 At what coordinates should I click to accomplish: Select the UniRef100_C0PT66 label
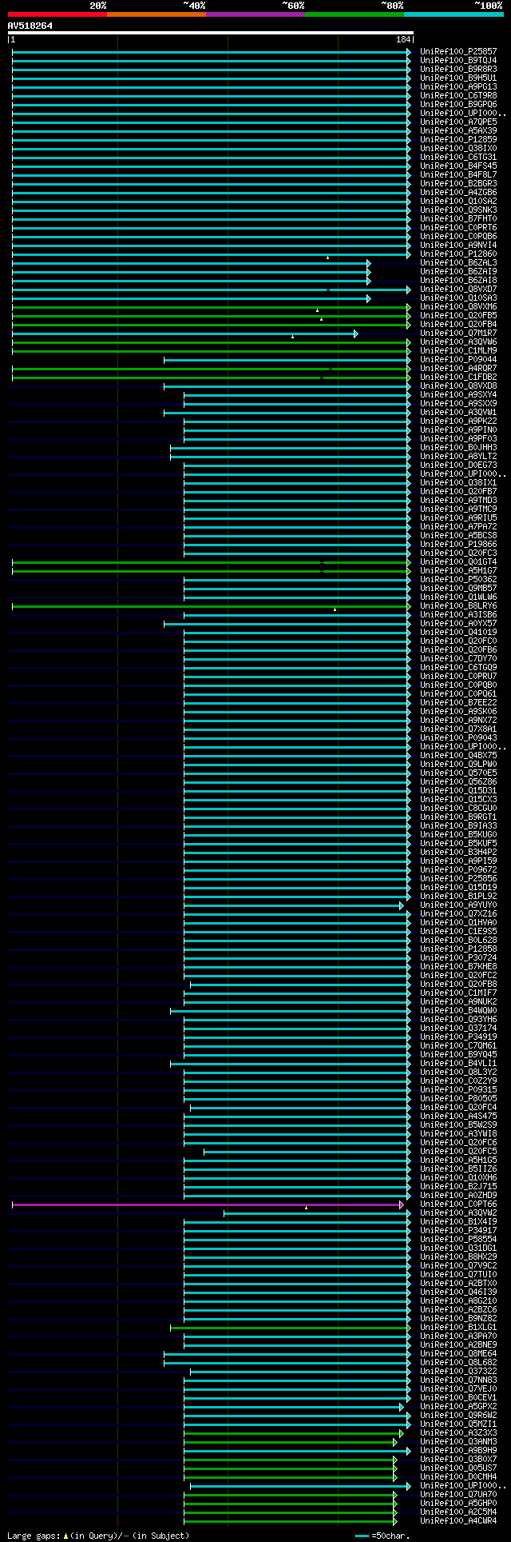click(458, 1204)
